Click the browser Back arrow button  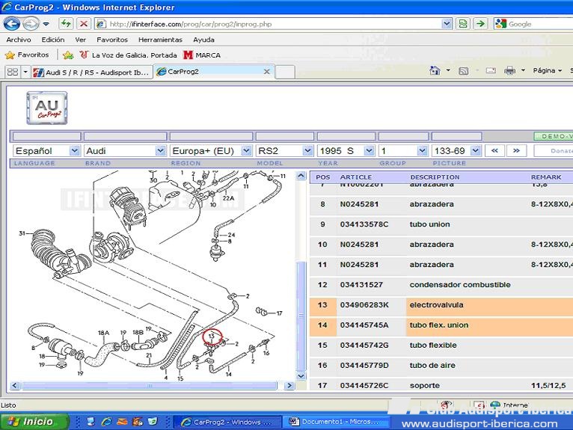coord(12,24)
